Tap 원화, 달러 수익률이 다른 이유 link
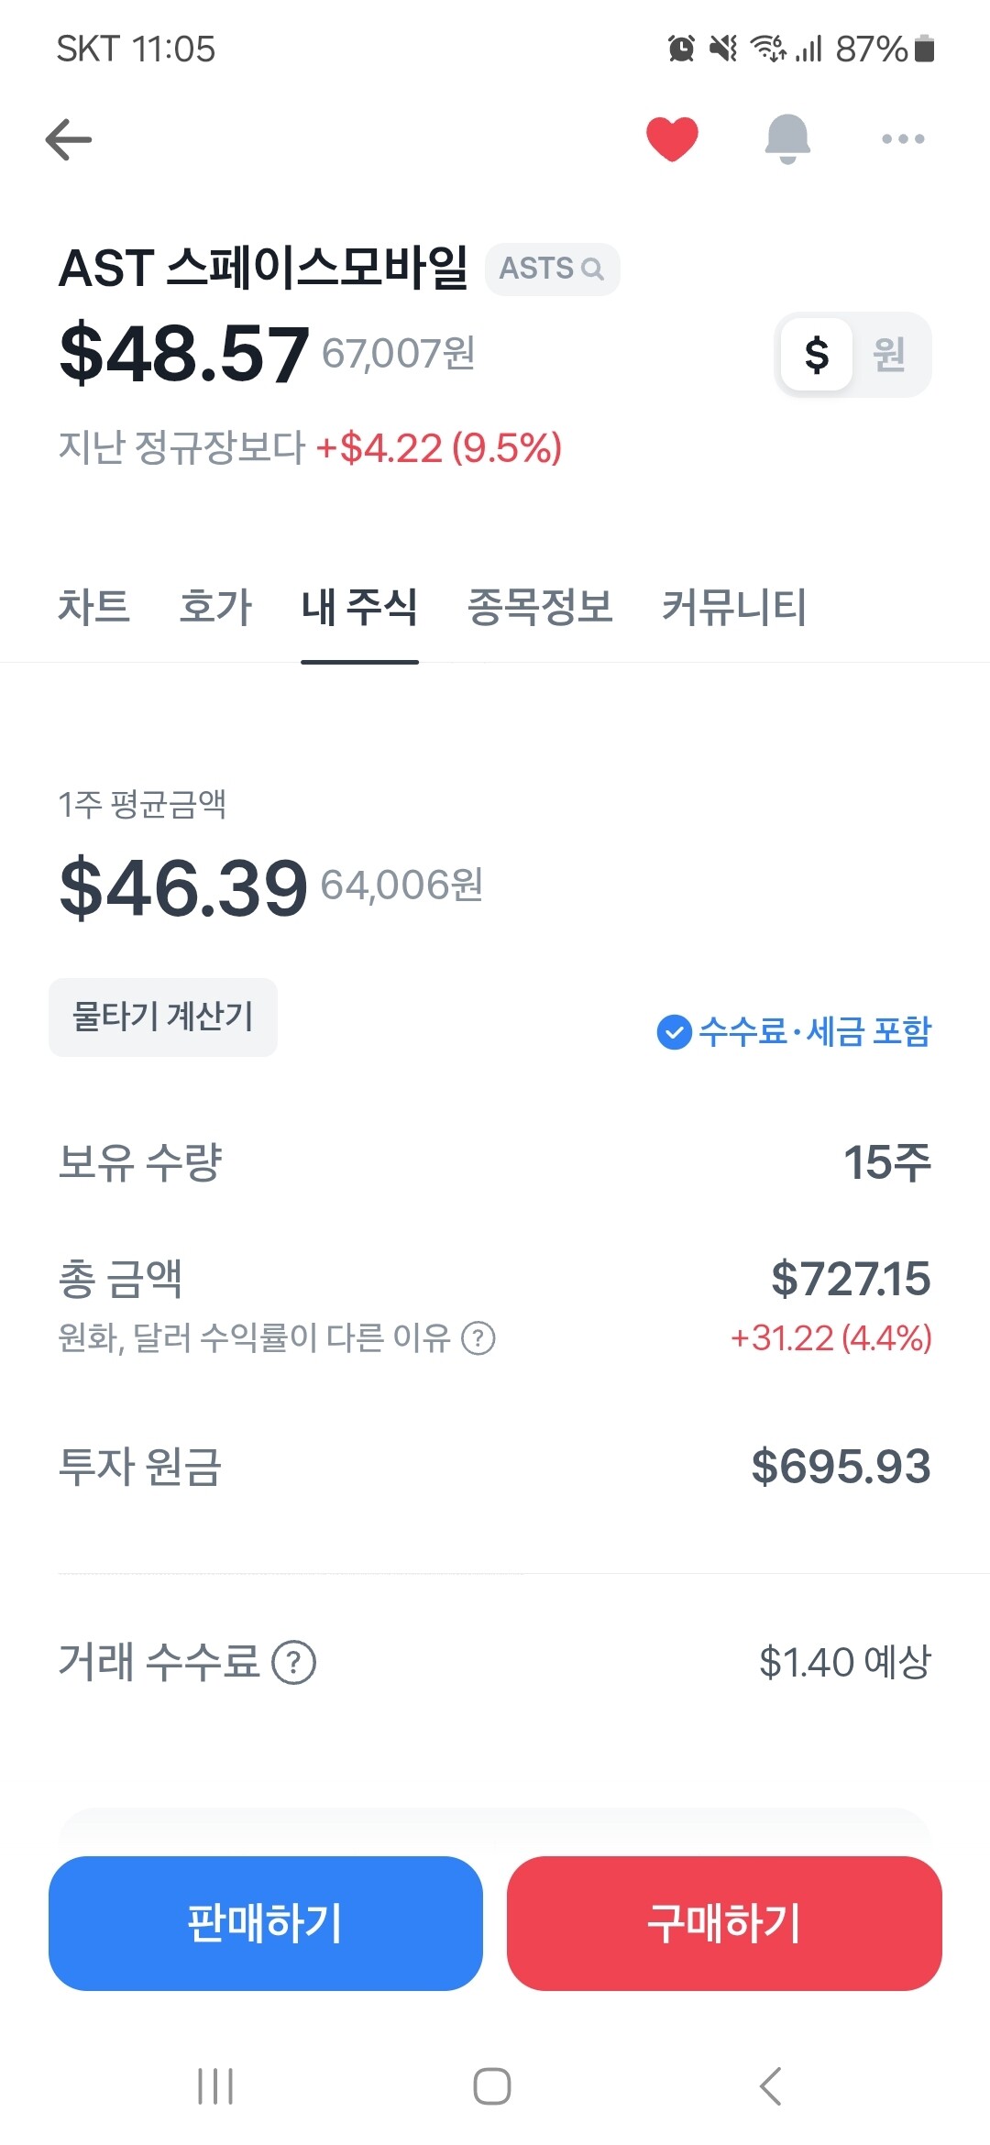This screenshot has height=2145, width=990. click(254, 1338)
